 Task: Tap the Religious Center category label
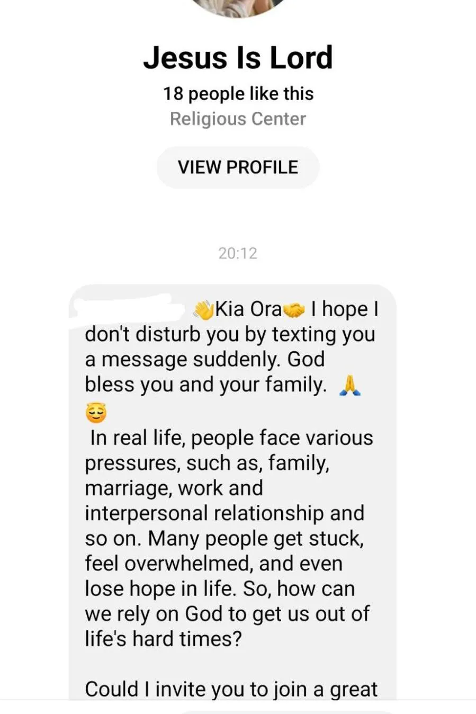tap(238, 119)
